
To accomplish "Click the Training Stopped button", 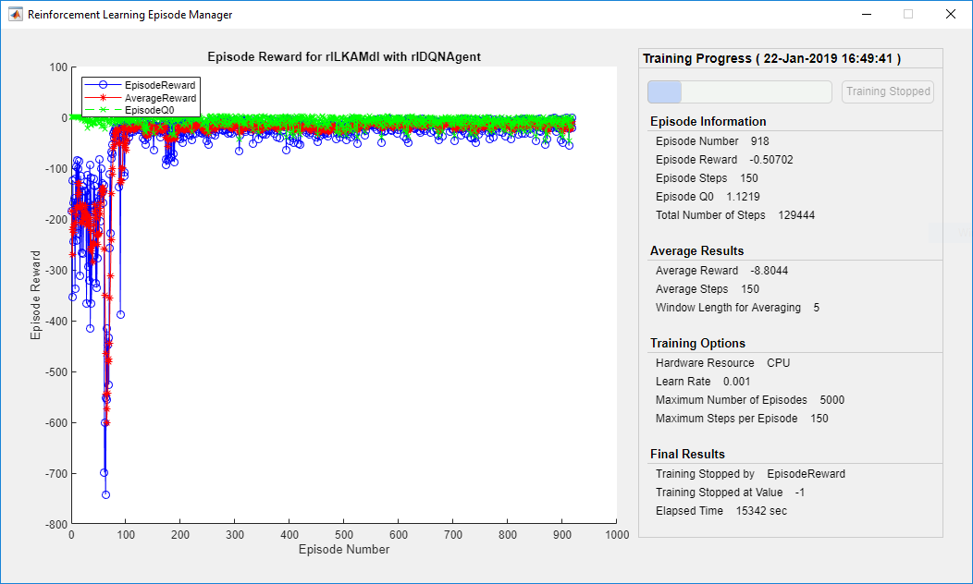I will pos(887,91).
